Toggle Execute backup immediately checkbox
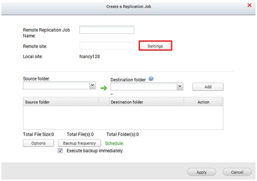 (60, 150)
